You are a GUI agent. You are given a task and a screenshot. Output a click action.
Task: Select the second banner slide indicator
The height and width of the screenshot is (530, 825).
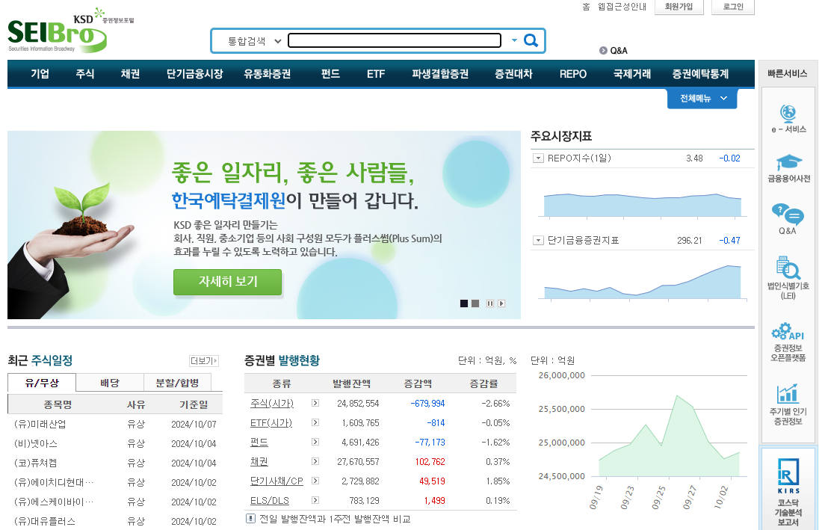point(475,303)
